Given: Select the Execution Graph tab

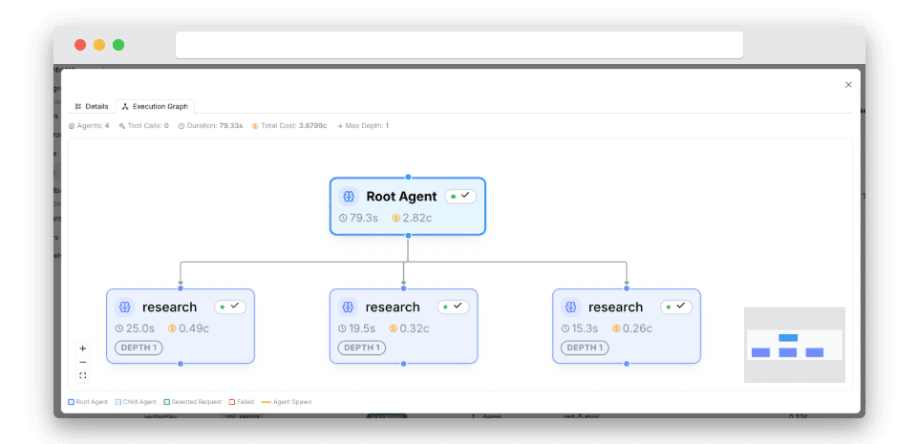Looking at the screenshot, I should [x=155, y=107].
